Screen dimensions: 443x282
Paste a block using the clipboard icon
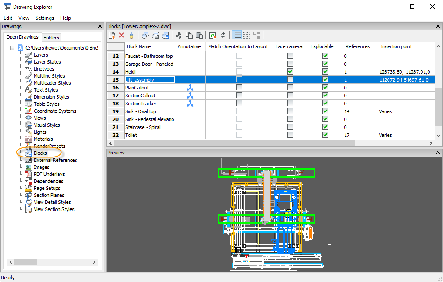[200, 35]
